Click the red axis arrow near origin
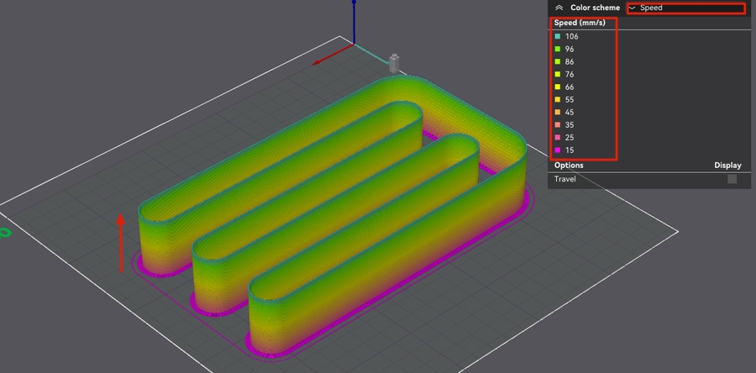This screenshot has height=373, width=756. (x=322, y=59)
